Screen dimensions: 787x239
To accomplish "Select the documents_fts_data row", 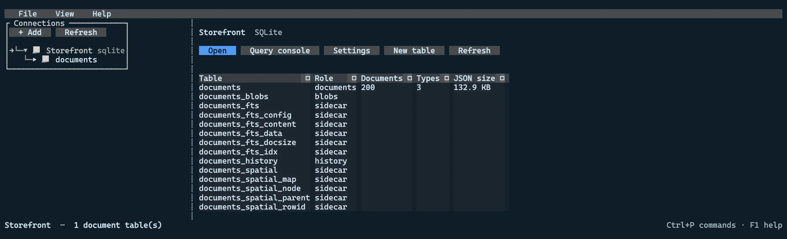I will coord(354,133).
